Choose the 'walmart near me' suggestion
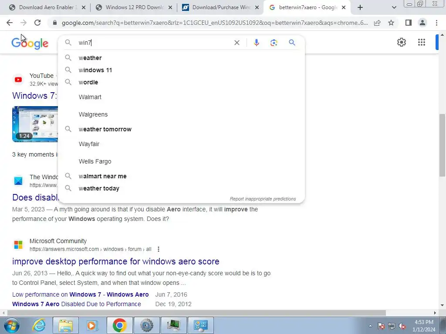The width and height of the screenshot is (446, 334). (181, 176)
